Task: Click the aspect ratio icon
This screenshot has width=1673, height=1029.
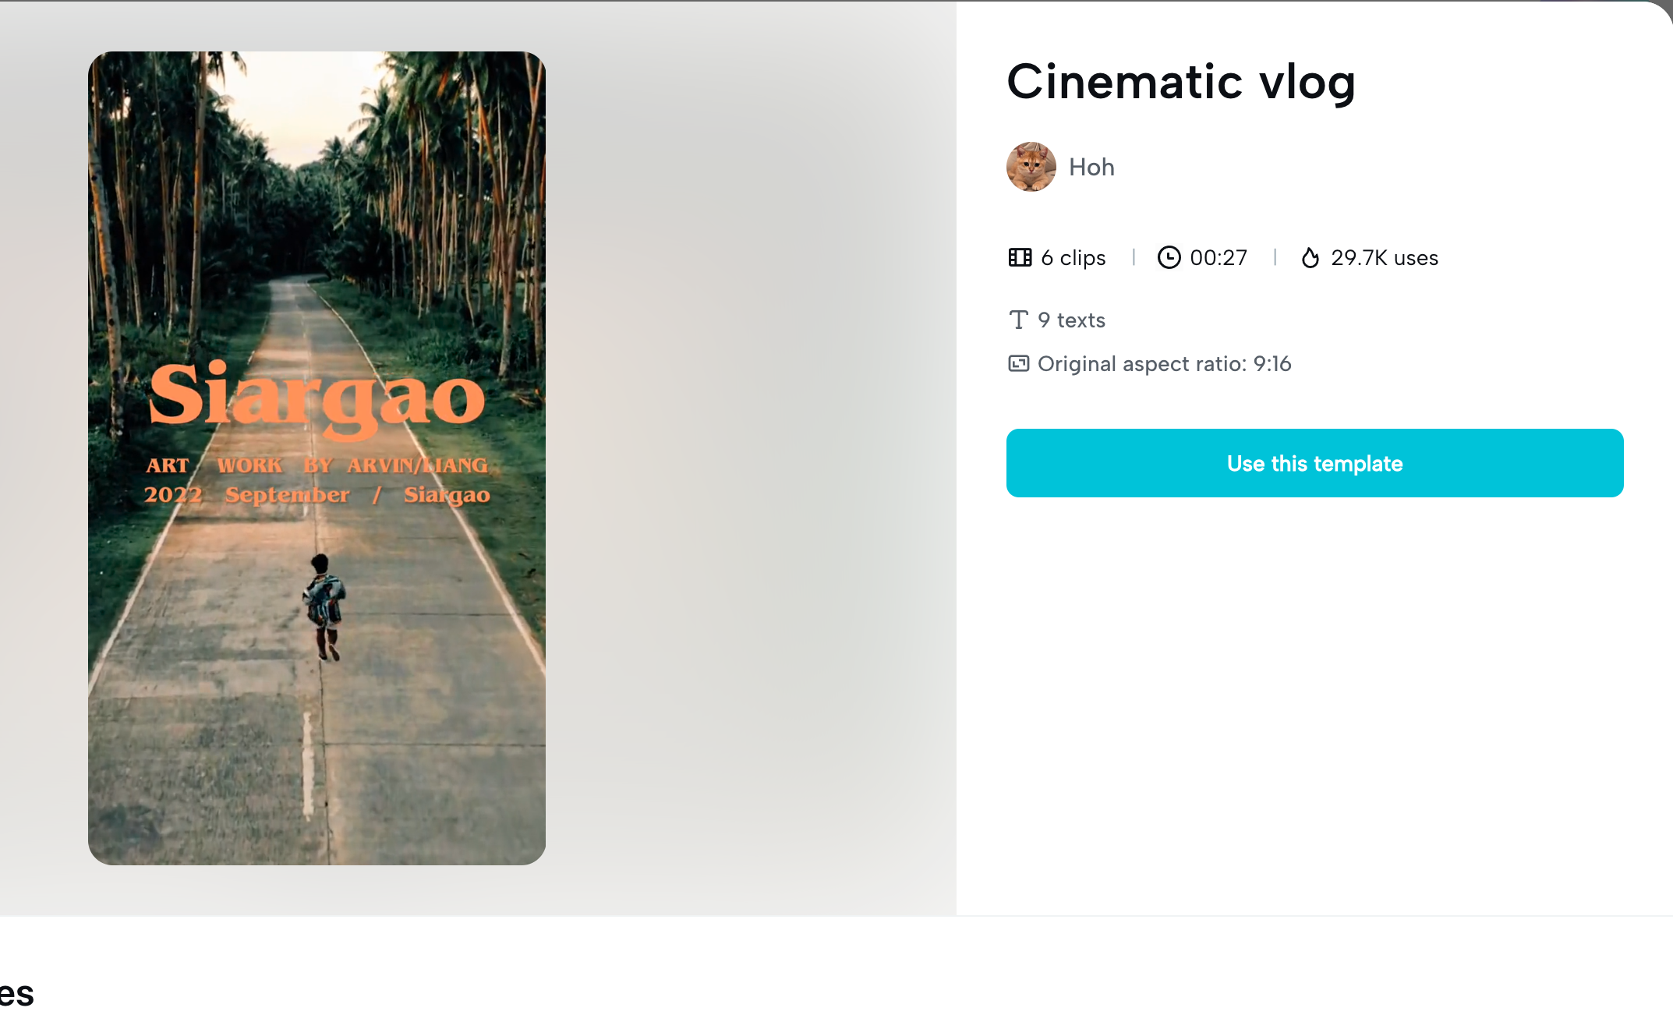Action: (x=1018, y=363)
